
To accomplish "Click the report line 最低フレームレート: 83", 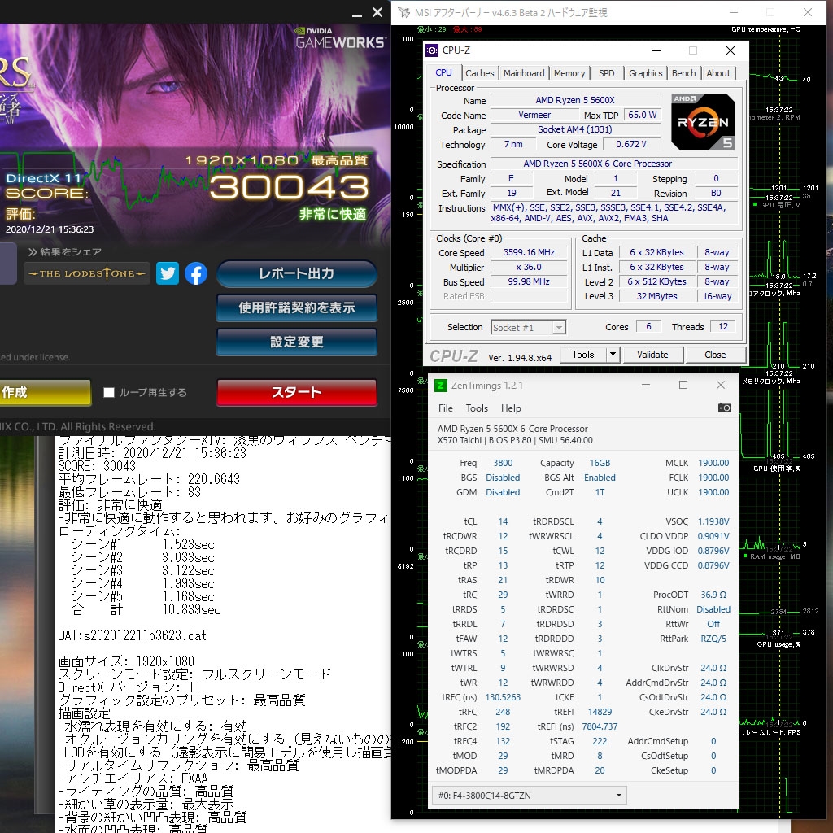I will pyautogui.click(x=129, y=492).
